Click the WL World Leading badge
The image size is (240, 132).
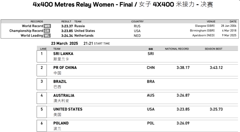(x=47, y=36)
